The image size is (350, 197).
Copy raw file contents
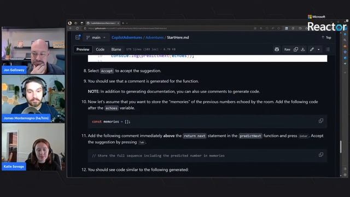pos(296,49)
